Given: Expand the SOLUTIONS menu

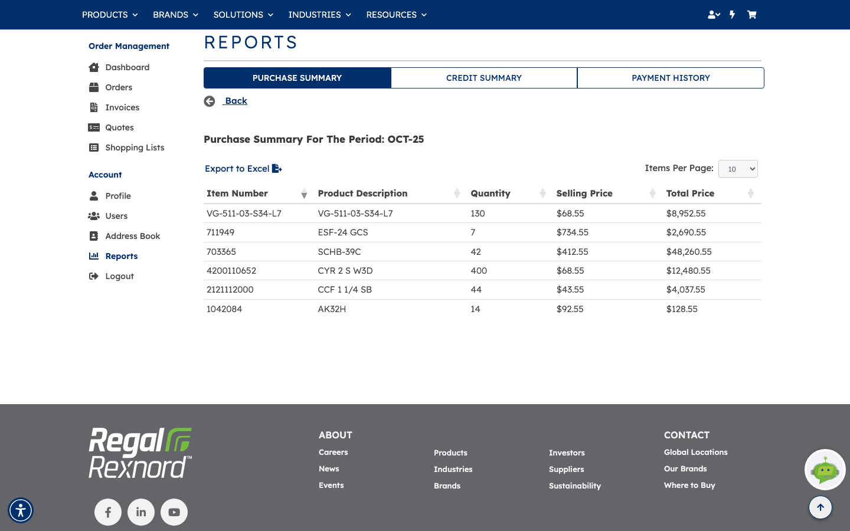Looking at the screenshot, I should 243,15.
